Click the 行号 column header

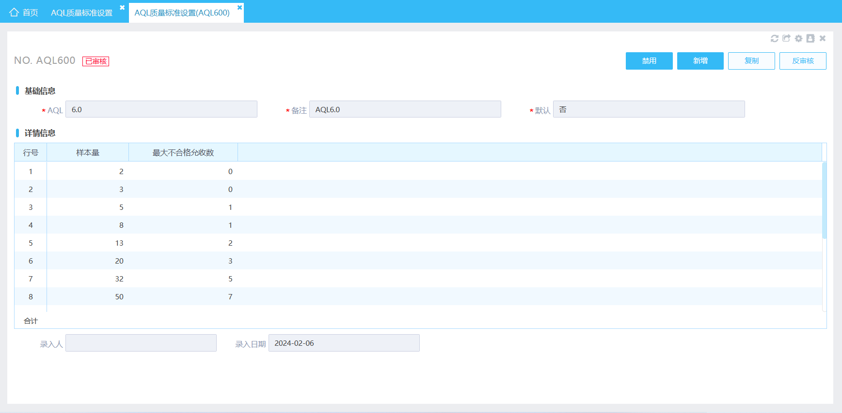(31, 152)
